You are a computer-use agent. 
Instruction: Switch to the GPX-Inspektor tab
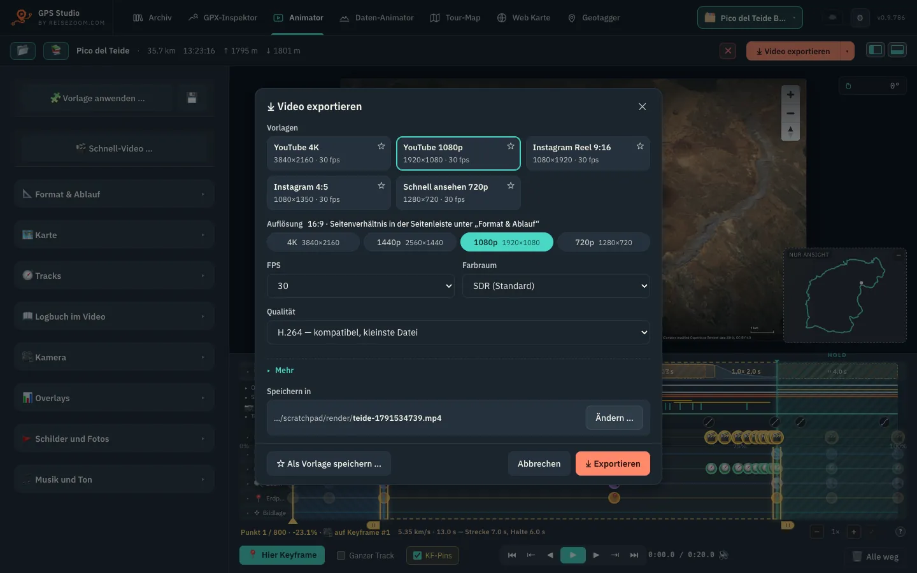pos(223,18)
